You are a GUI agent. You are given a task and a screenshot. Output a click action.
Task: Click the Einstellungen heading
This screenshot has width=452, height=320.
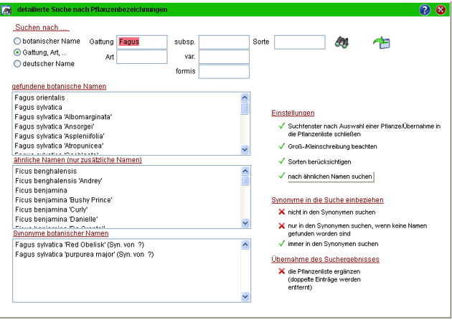click(x=293, y=113)
